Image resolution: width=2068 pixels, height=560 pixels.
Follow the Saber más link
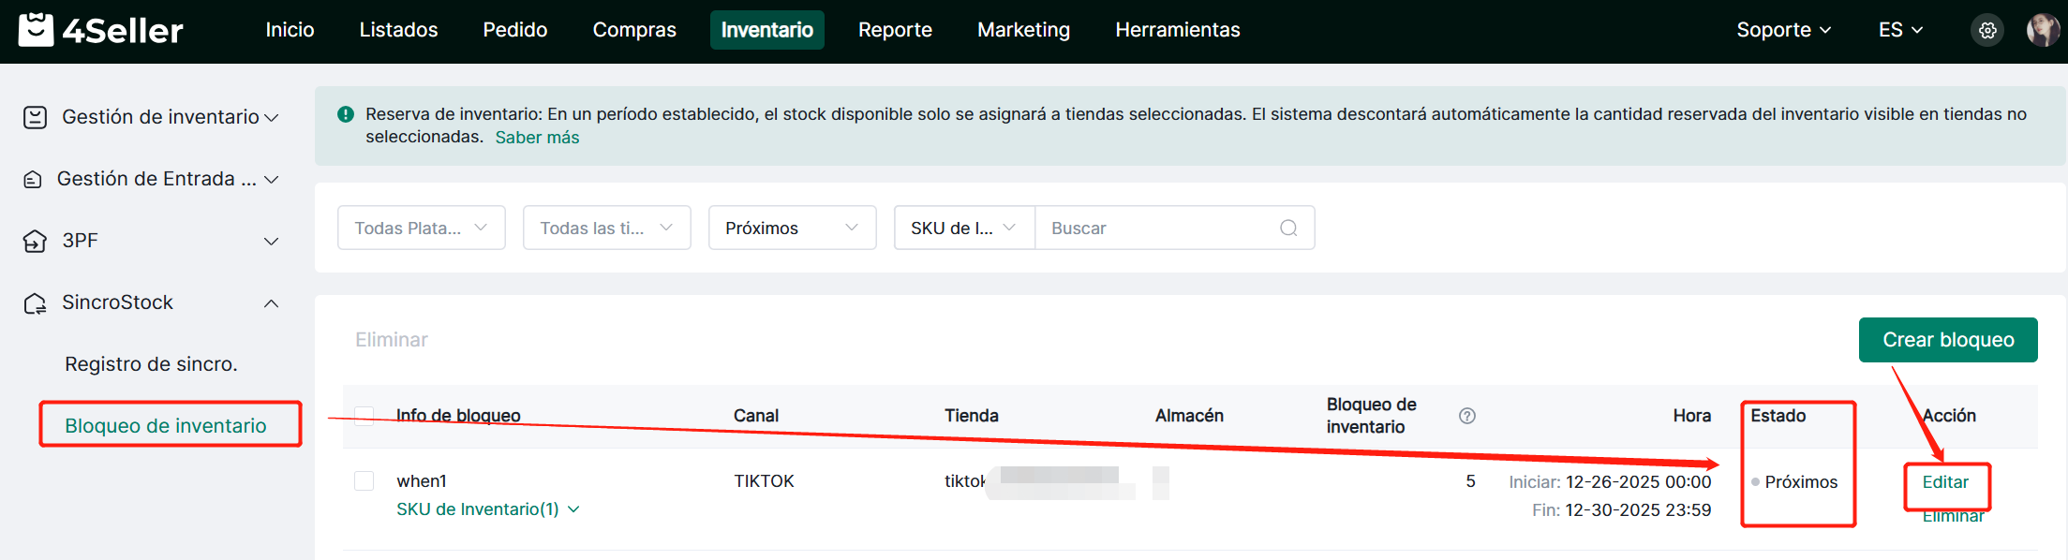[x=537, y=138]
